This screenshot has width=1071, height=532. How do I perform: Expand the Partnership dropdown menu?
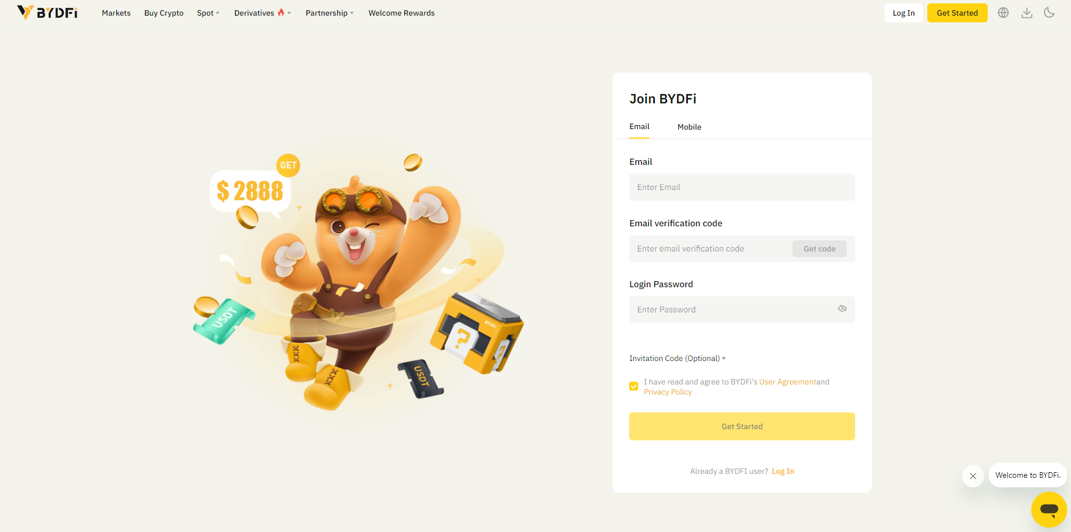pyautogui.click(x=329, y=13)
